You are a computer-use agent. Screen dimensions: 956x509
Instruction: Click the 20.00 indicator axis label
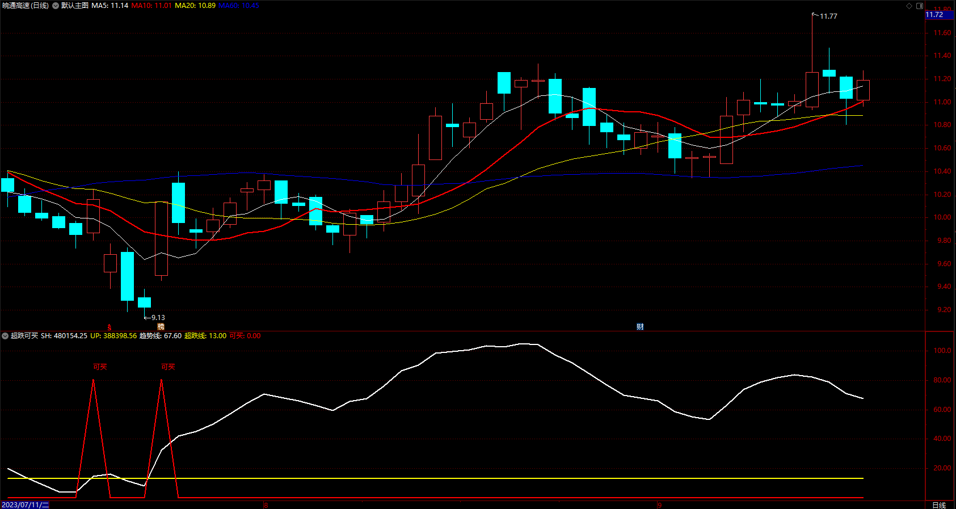942,468
